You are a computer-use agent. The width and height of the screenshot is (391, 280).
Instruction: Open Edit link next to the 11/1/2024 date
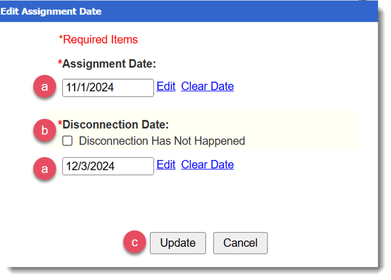(166, 86)
